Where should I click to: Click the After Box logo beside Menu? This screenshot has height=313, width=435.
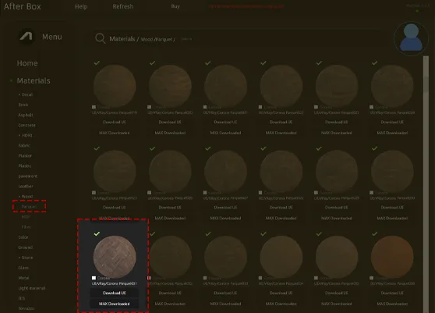pos(26,37)
